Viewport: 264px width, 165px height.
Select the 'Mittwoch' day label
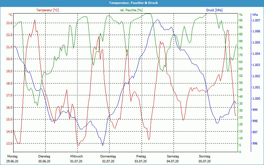point(77,156)
